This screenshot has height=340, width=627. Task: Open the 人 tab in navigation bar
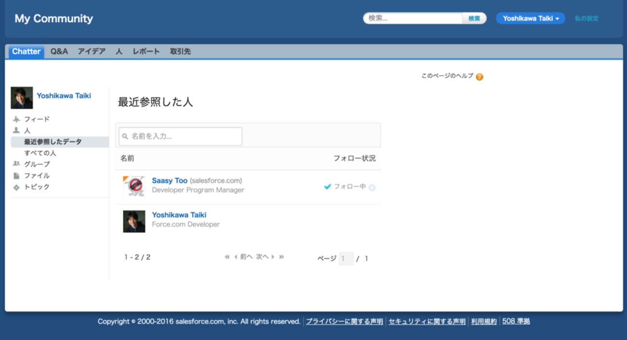[119, 52]
